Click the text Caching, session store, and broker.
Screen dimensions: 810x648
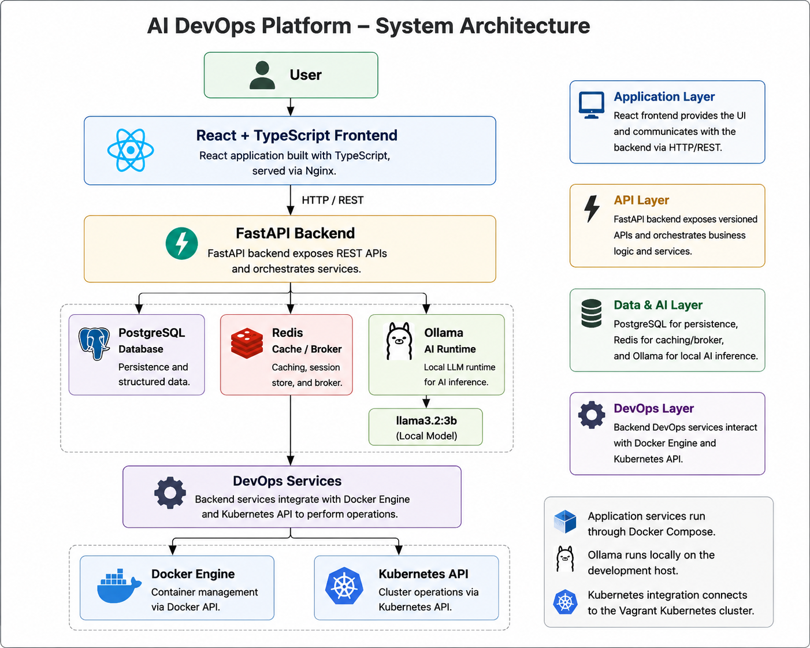pyautogui.click(x=307, y=375)
